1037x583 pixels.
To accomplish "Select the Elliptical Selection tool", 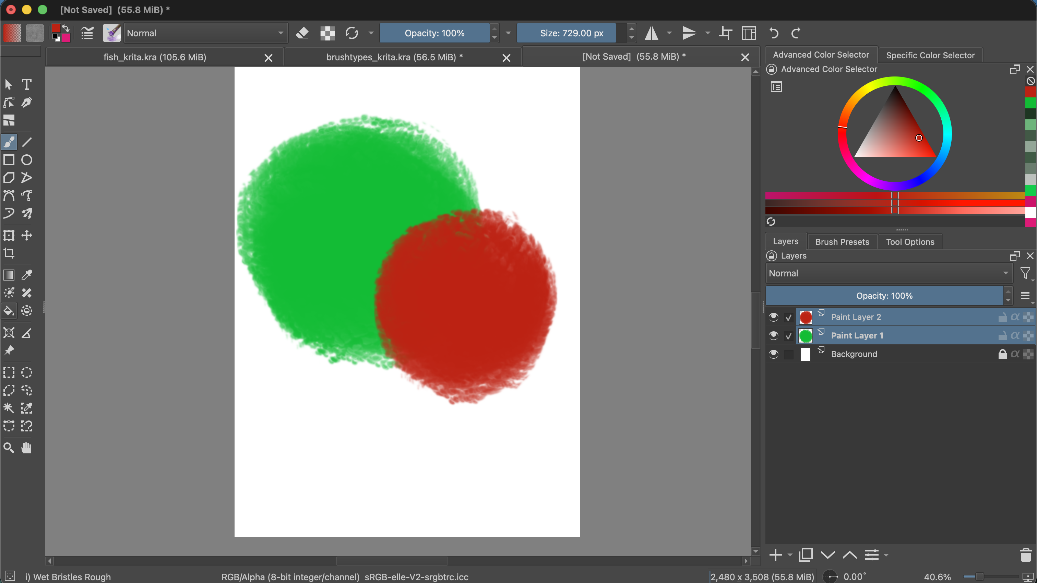I will tap(26, 372).
